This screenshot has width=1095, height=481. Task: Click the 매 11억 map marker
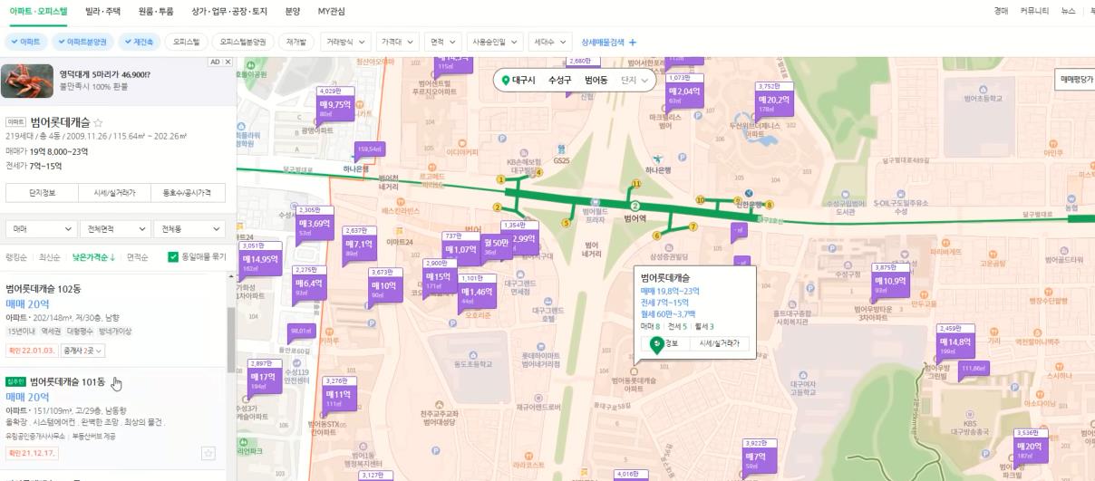pyautogui.click(x=337, y=395)
